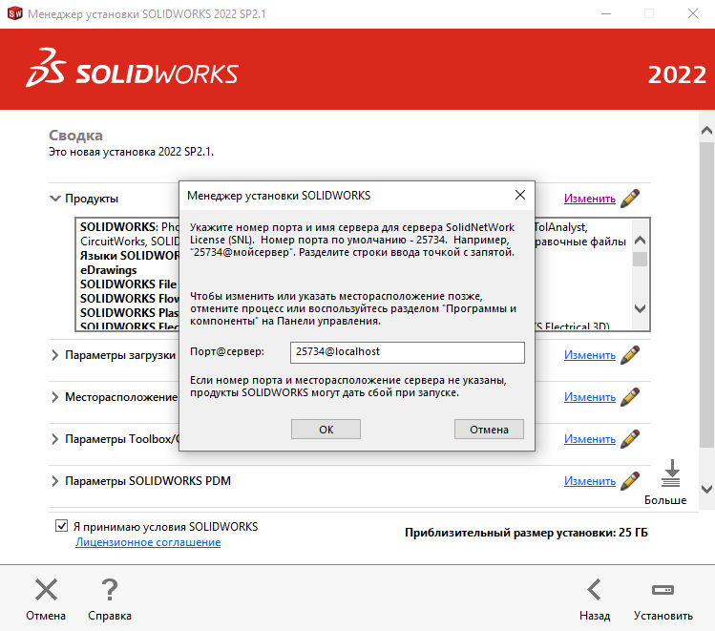The height and width of the screenshot is (631, 715).
Task: Click the pencil icon beside Продукты
Action: point(630,199)
